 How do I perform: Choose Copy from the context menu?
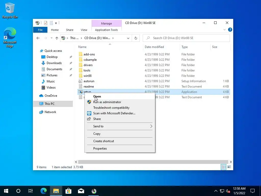pyautogui.click(x=120, y=134)
